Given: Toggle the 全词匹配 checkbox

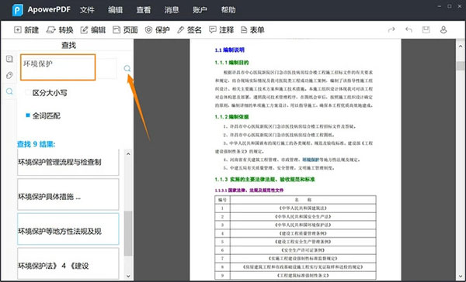Looking at the screenshot, I should tap(28, 115).
